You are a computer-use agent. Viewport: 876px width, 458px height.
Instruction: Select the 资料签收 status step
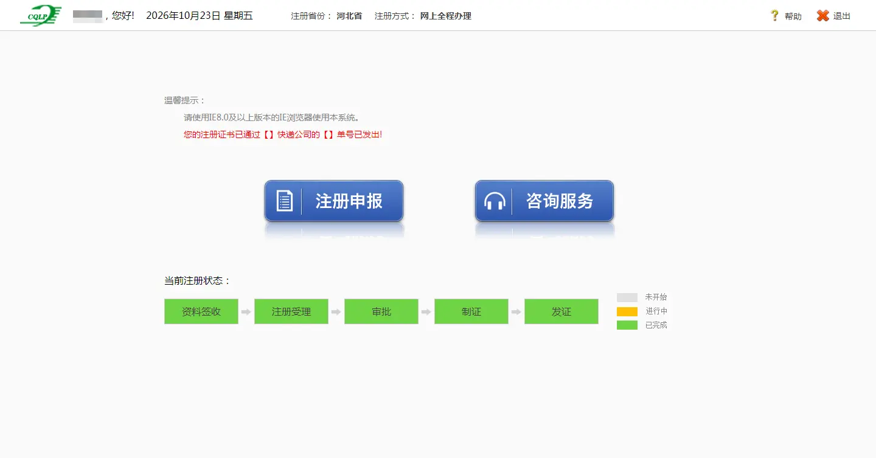tap(201, 311)
